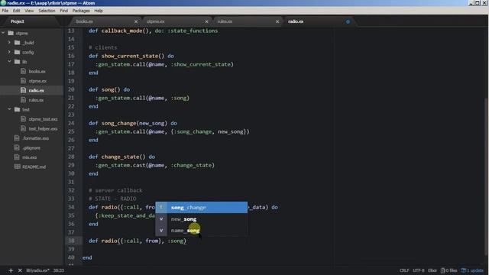This screenshot has width=489, height=275.
Task: Choose new_song autocomplete suggestion
Action: [x=202, y=219]
